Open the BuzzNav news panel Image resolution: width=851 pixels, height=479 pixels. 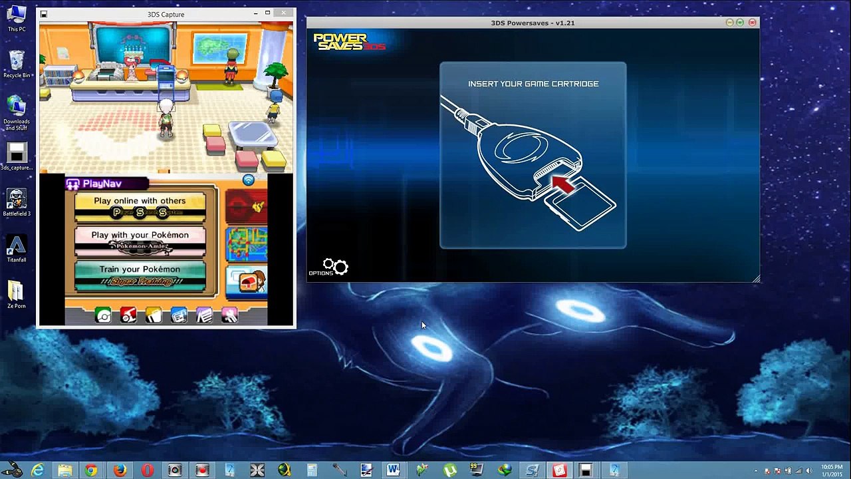[247, 282]
